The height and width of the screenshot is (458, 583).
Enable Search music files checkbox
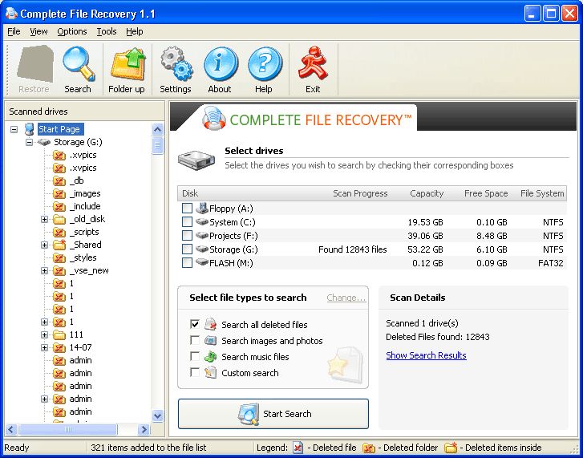pos(194,356)
